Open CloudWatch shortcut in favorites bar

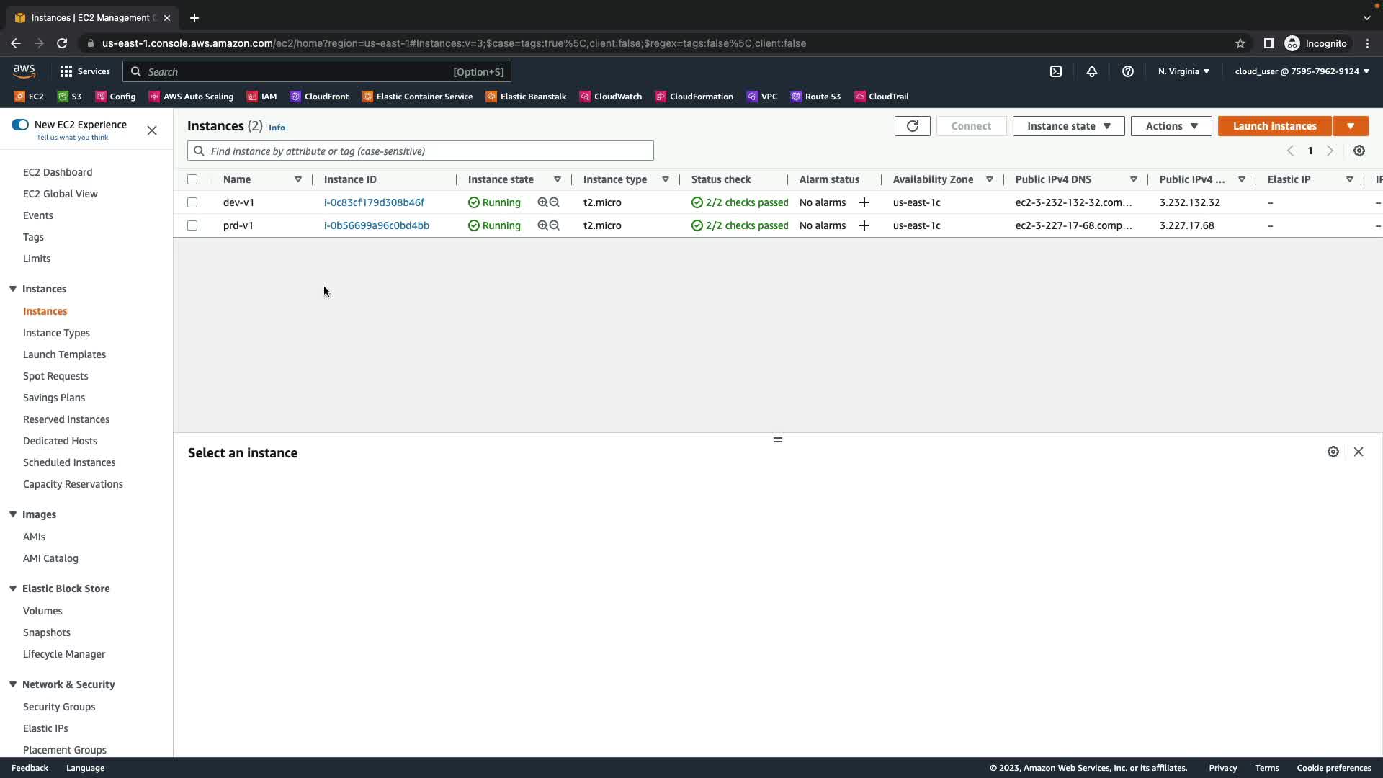click(x=610, y=97)
